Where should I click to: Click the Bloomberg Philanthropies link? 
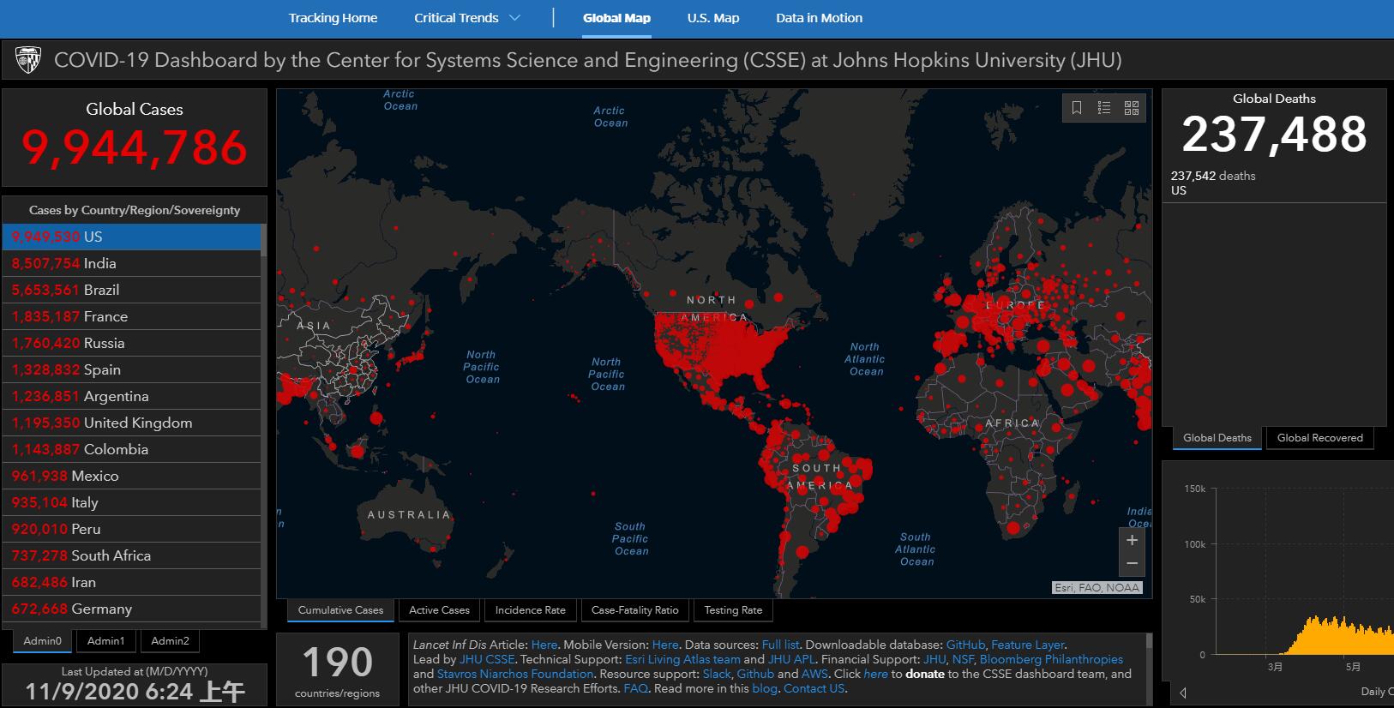1051,659
